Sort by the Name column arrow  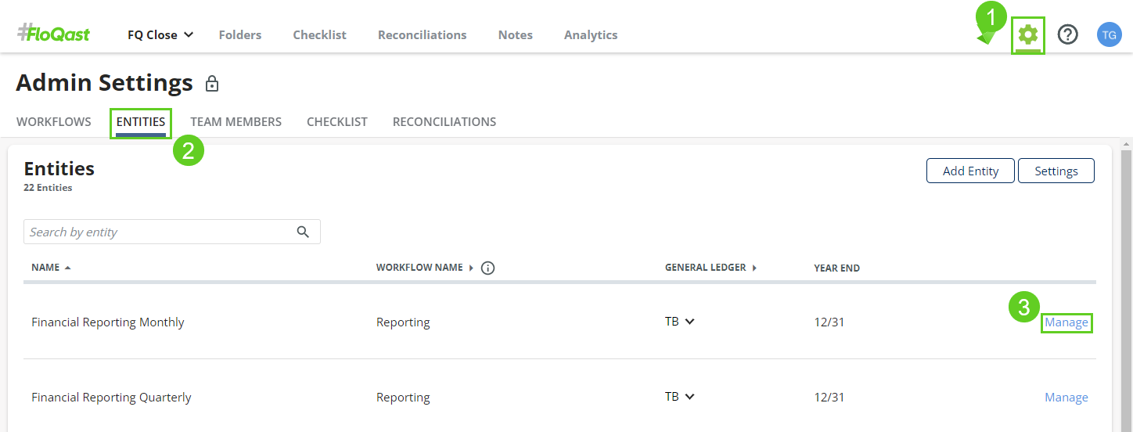(x=68, y=268)
